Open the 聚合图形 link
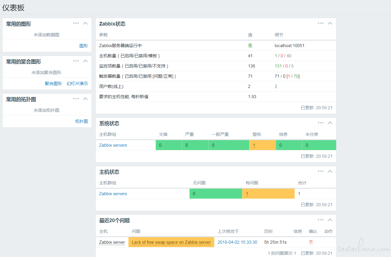 (53, 84)
